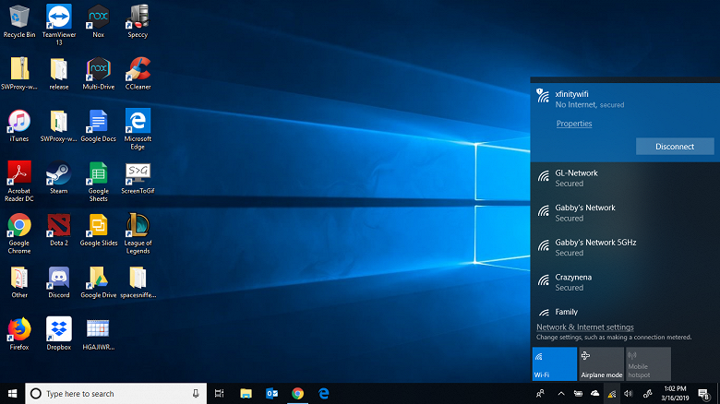Image resolution: width=720 pixels, height=404 pixels.
Task: Open the Windows Start menu
Action: [12, 393]
